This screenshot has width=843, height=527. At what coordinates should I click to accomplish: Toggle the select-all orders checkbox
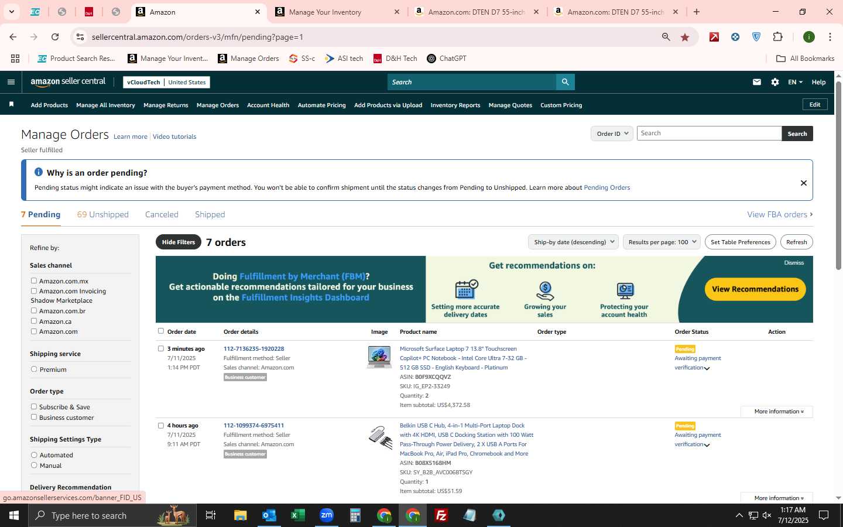[x=161, y=331]
